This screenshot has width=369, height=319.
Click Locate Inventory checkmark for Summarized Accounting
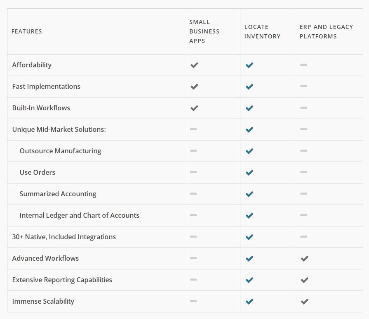tap(249, 194)
